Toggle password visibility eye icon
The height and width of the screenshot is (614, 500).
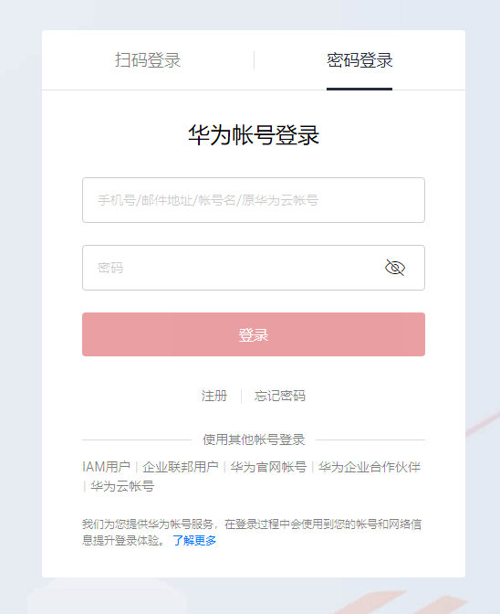pos(395,268)
